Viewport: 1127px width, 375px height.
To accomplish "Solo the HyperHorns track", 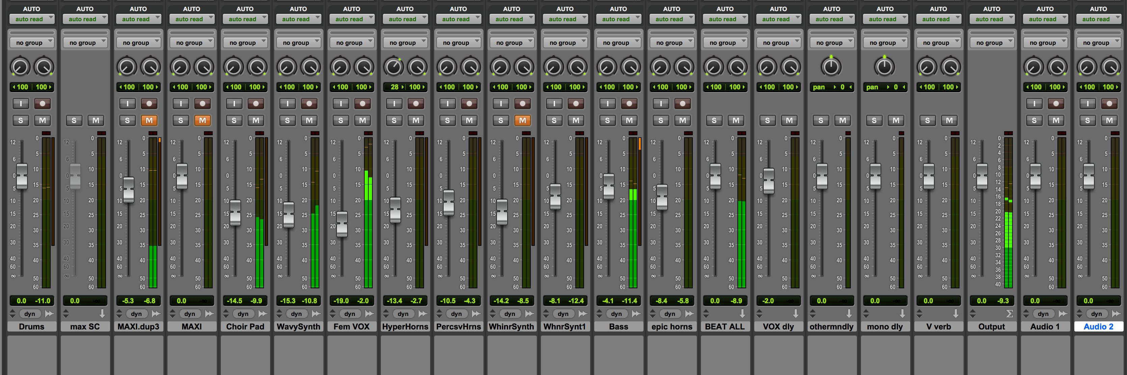I will click(394, 120).
